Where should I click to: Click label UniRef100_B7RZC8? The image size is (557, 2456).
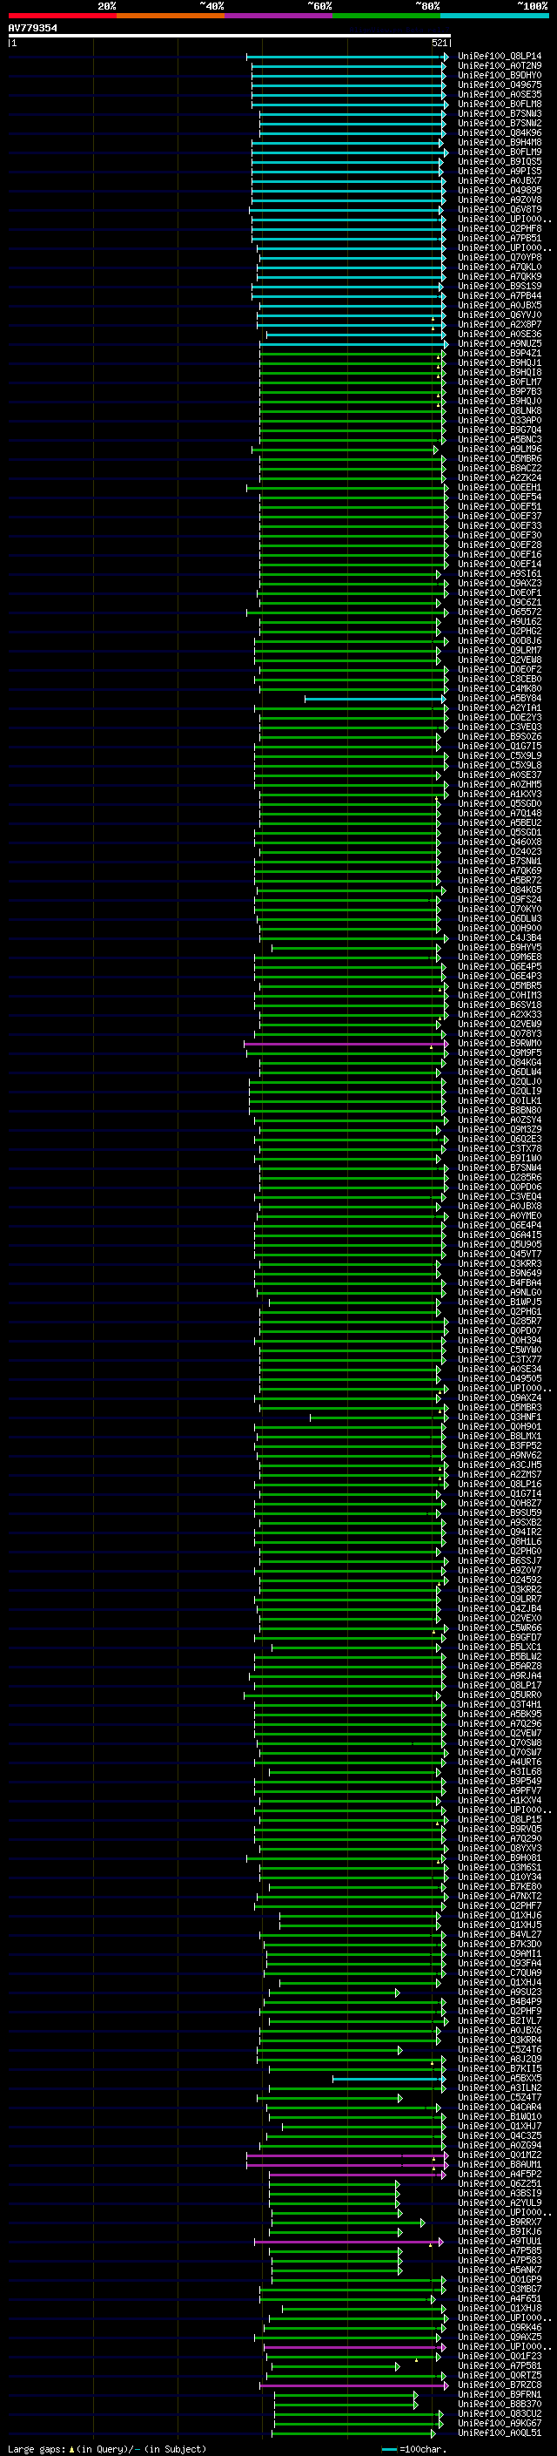(500, 2385)
